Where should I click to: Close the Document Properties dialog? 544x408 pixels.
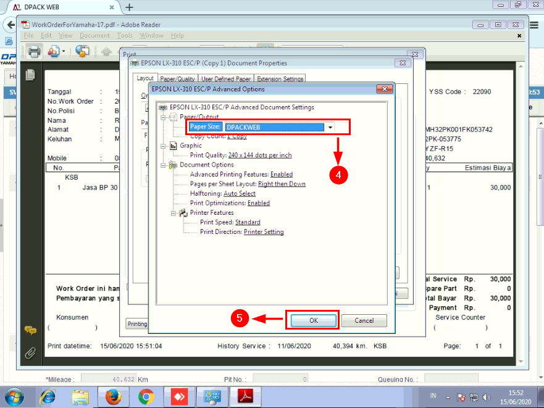(403, 63)
